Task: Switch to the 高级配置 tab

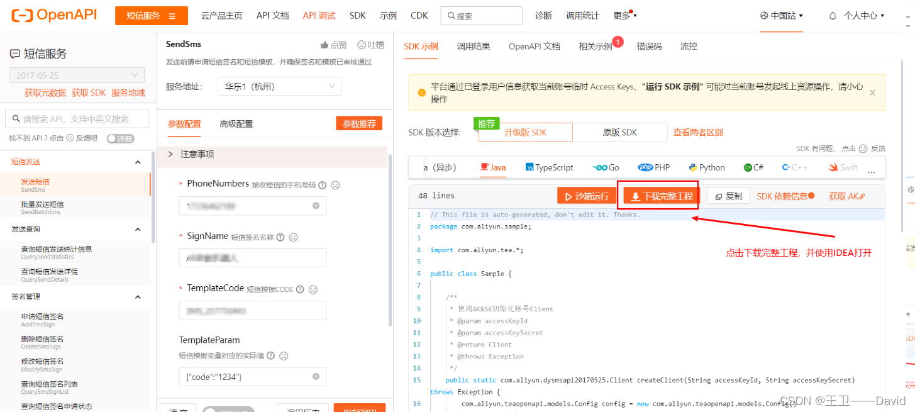Action: [x=236, y=124]
